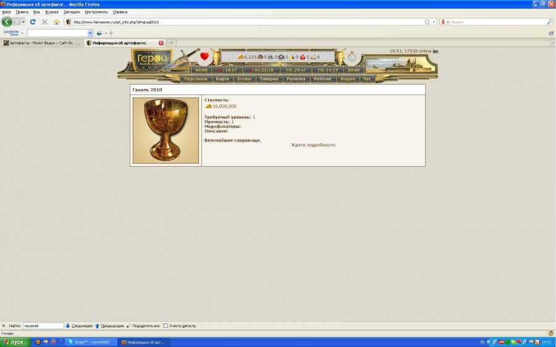Click the Firefox taskbar button Информация об арт...
Viewport: 556px width, 347px height.
click(x=145, y=342)
